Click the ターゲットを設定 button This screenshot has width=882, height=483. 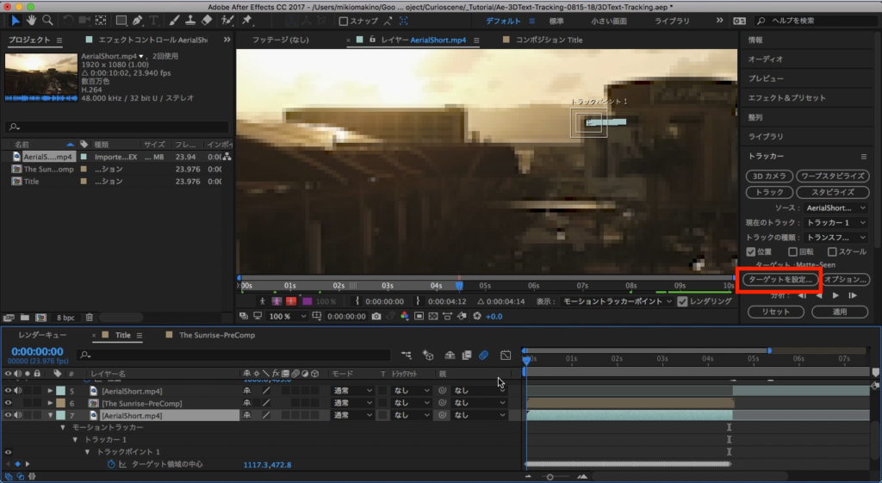click(780, 280)
